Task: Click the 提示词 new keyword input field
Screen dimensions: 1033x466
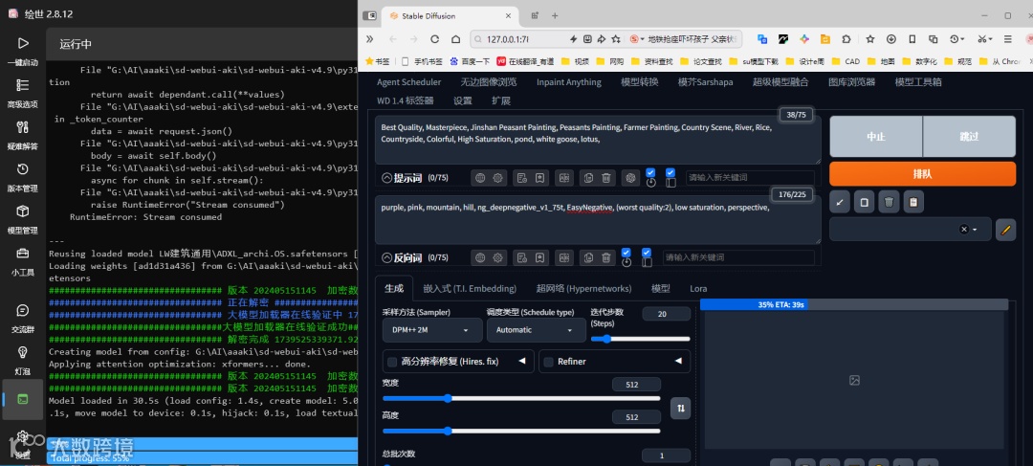Action: (x=750, y=178)
